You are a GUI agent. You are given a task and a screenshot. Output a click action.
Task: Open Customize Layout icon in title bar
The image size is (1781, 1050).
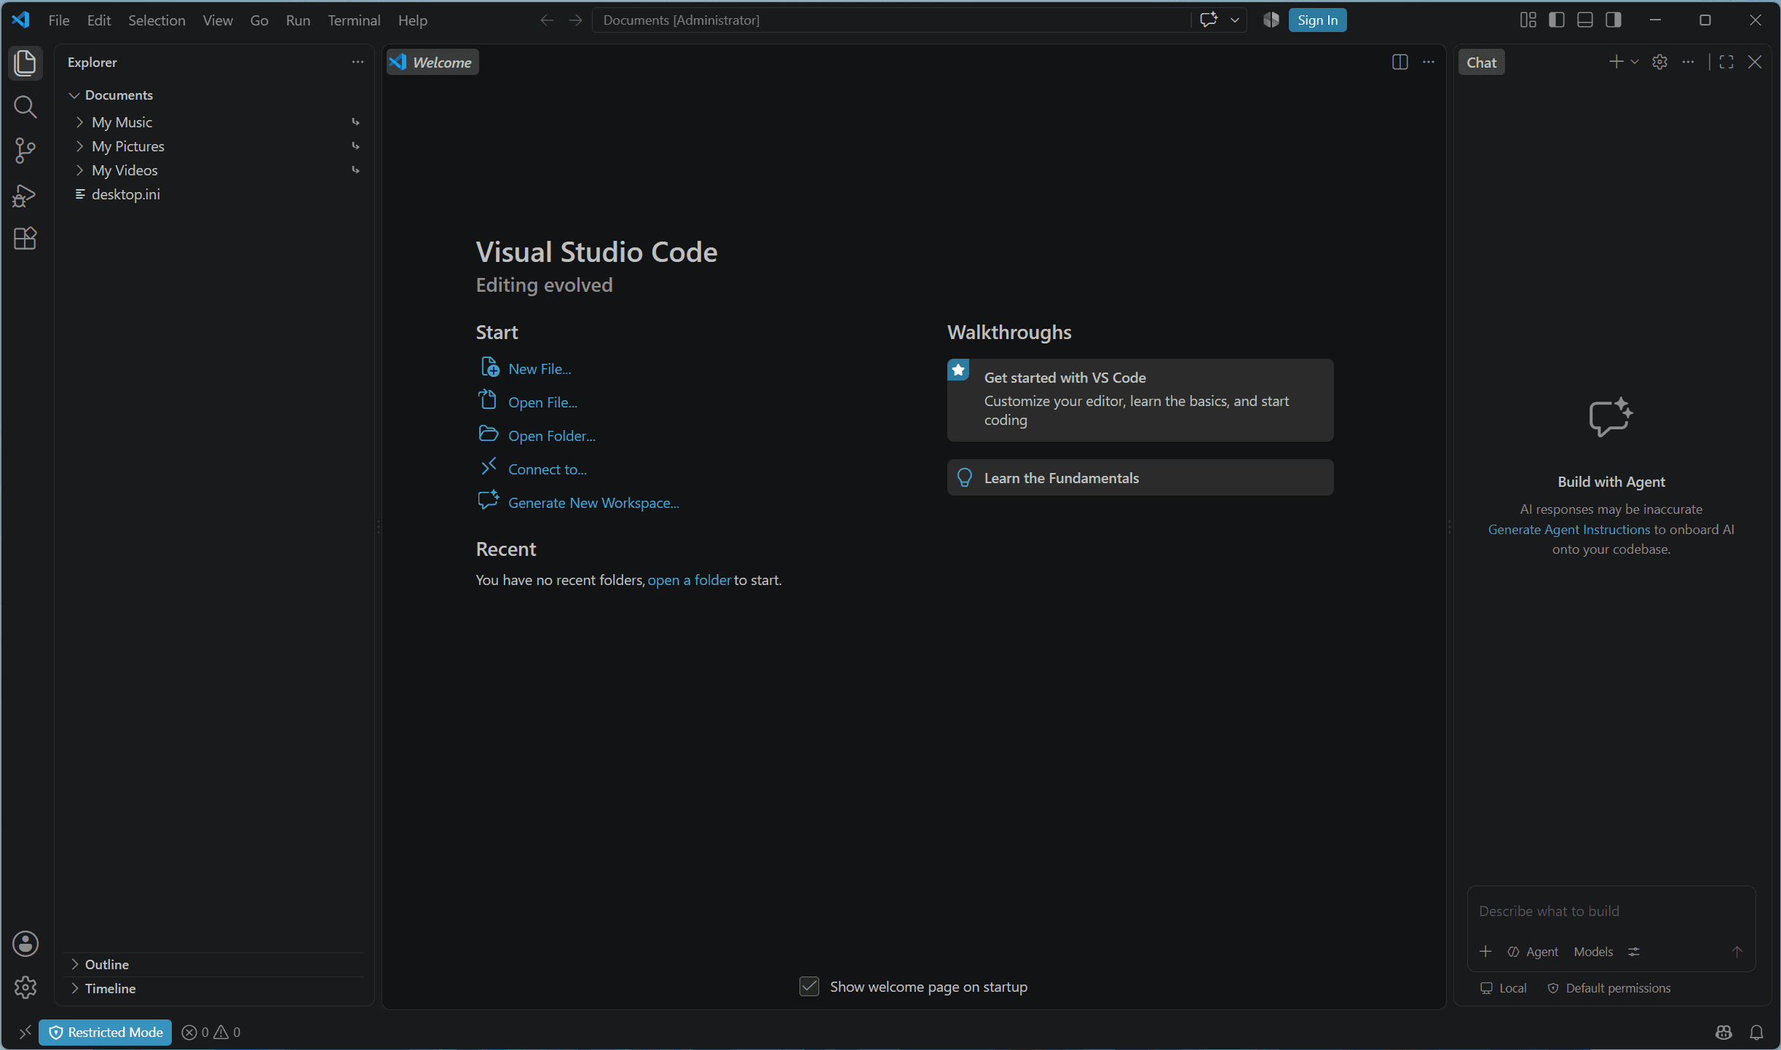[1528, 20]
